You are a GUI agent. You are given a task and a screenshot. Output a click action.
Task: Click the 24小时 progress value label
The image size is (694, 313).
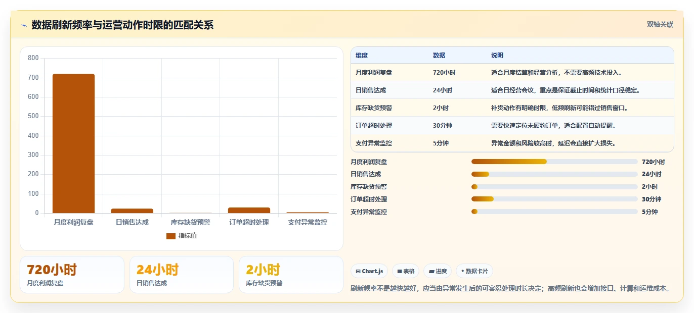coord(652,174)
